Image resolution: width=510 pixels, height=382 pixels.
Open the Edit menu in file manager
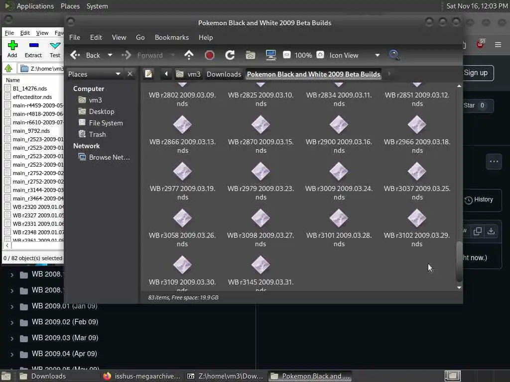tap(96, 37)
